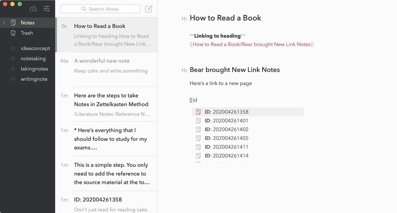The width and height of the screenshot is (397, 213).
Task: Click the green full-screen window button
Action: click(x=20, y=4)
